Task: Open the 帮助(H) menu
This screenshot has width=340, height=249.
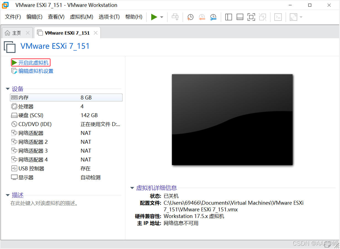Action: pyautogui.click(x=134, y=17)
